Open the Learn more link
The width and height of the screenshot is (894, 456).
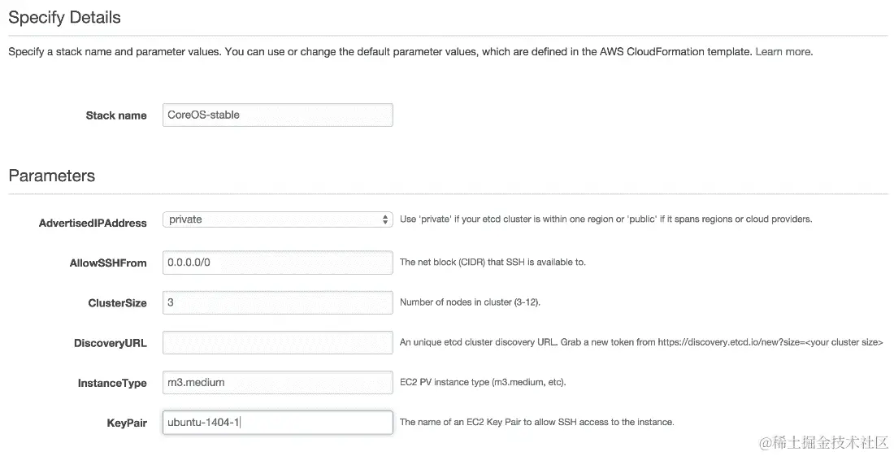pyautogui.click(x=783, y=51)
